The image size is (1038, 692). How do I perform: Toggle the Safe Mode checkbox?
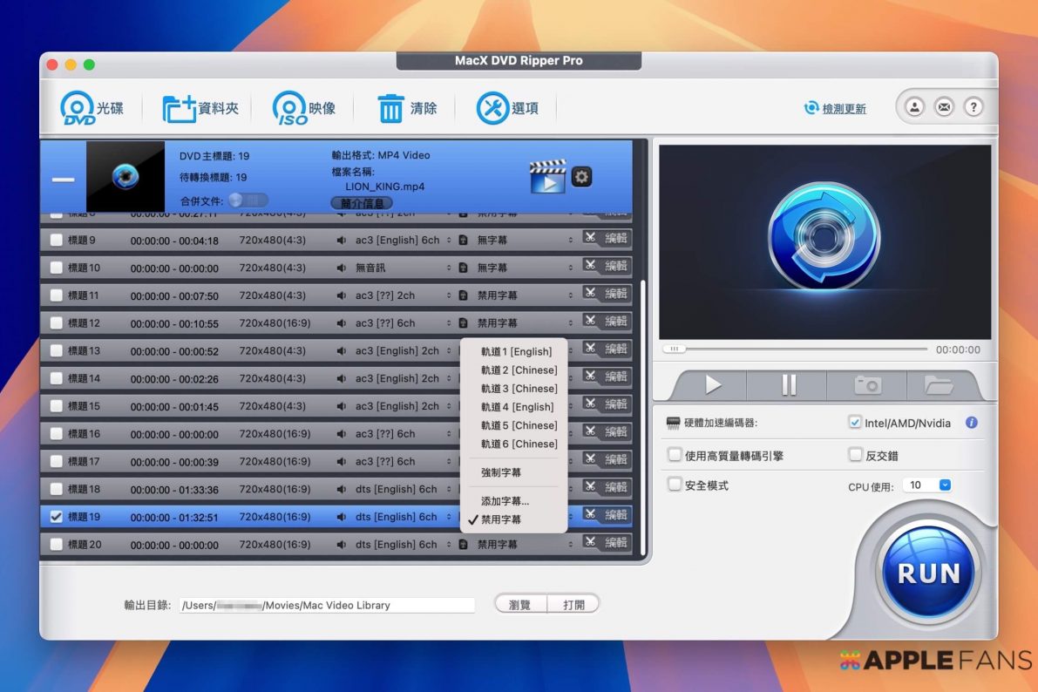pos(675,485)
